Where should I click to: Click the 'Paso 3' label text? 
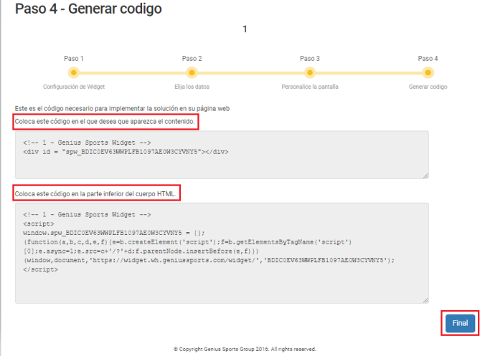310,58
